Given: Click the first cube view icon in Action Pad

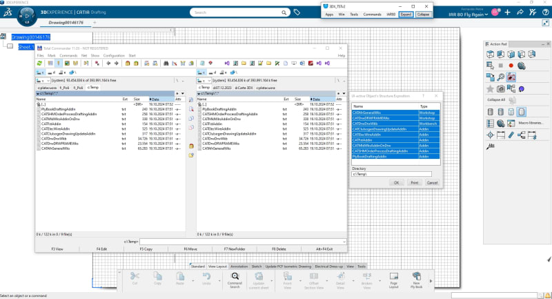Looking at the screenshot, I should pos(490,55).
